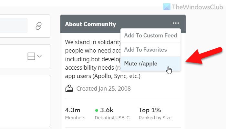Screen dimensions: 226x129
Task: Click the "Created Jan 25, 2008" text
Action: point(103,88)
